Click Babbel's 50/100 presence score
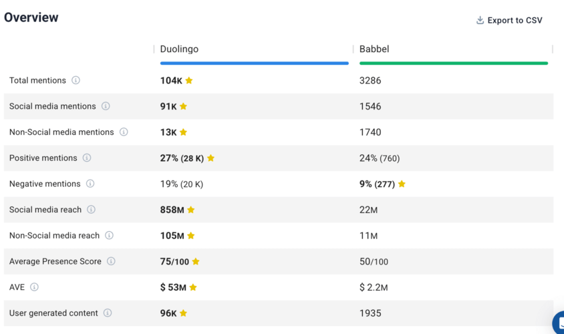The width and height of the screenshot is (564, 334). (x=374, y=261)
